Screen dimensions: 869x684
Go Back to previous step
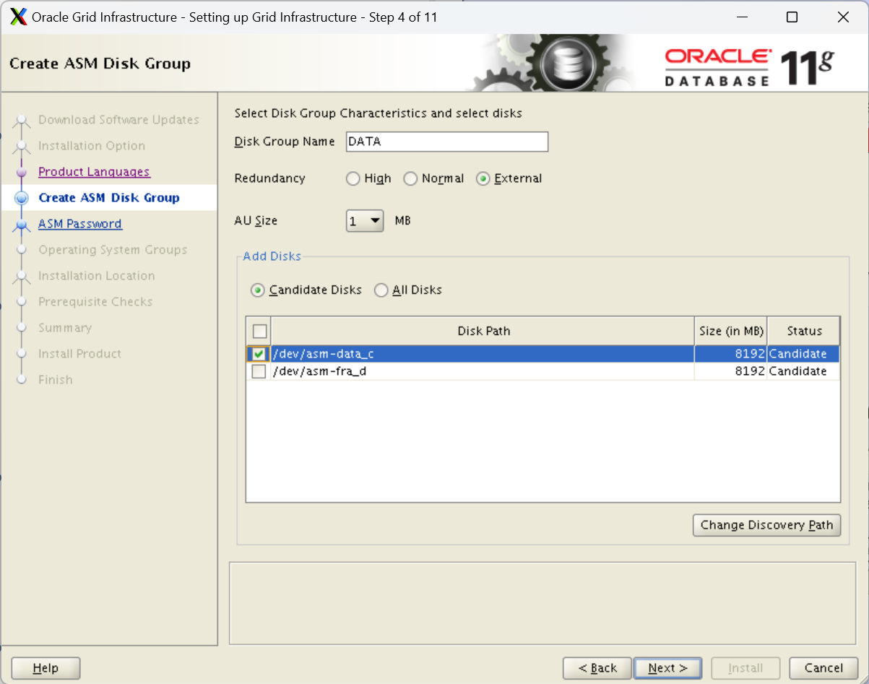pyautogui.click(x=597, y=668)
